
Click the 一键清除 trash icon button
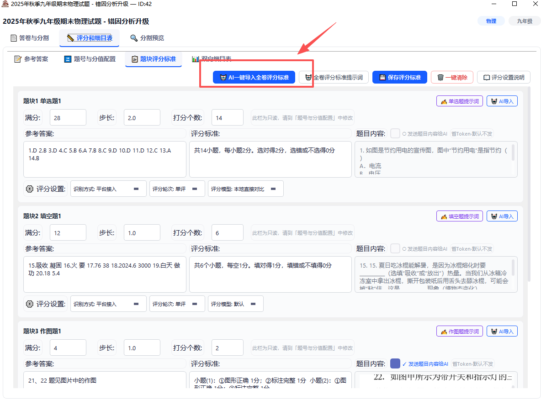pos(452,77)
